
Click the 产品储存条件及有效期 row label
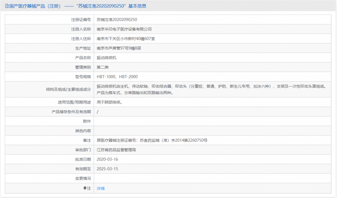[71, 112]
